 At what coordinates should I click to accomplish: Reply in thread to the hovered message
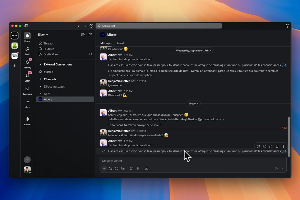(x=264, y=146)
